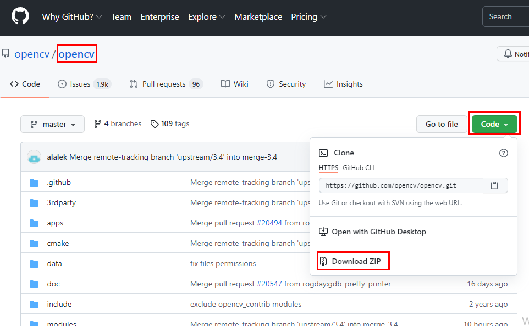This screenshot has width=529, height=327.
Task: Expand the Explore dropdown menu
Action: [x=206, y=17]
